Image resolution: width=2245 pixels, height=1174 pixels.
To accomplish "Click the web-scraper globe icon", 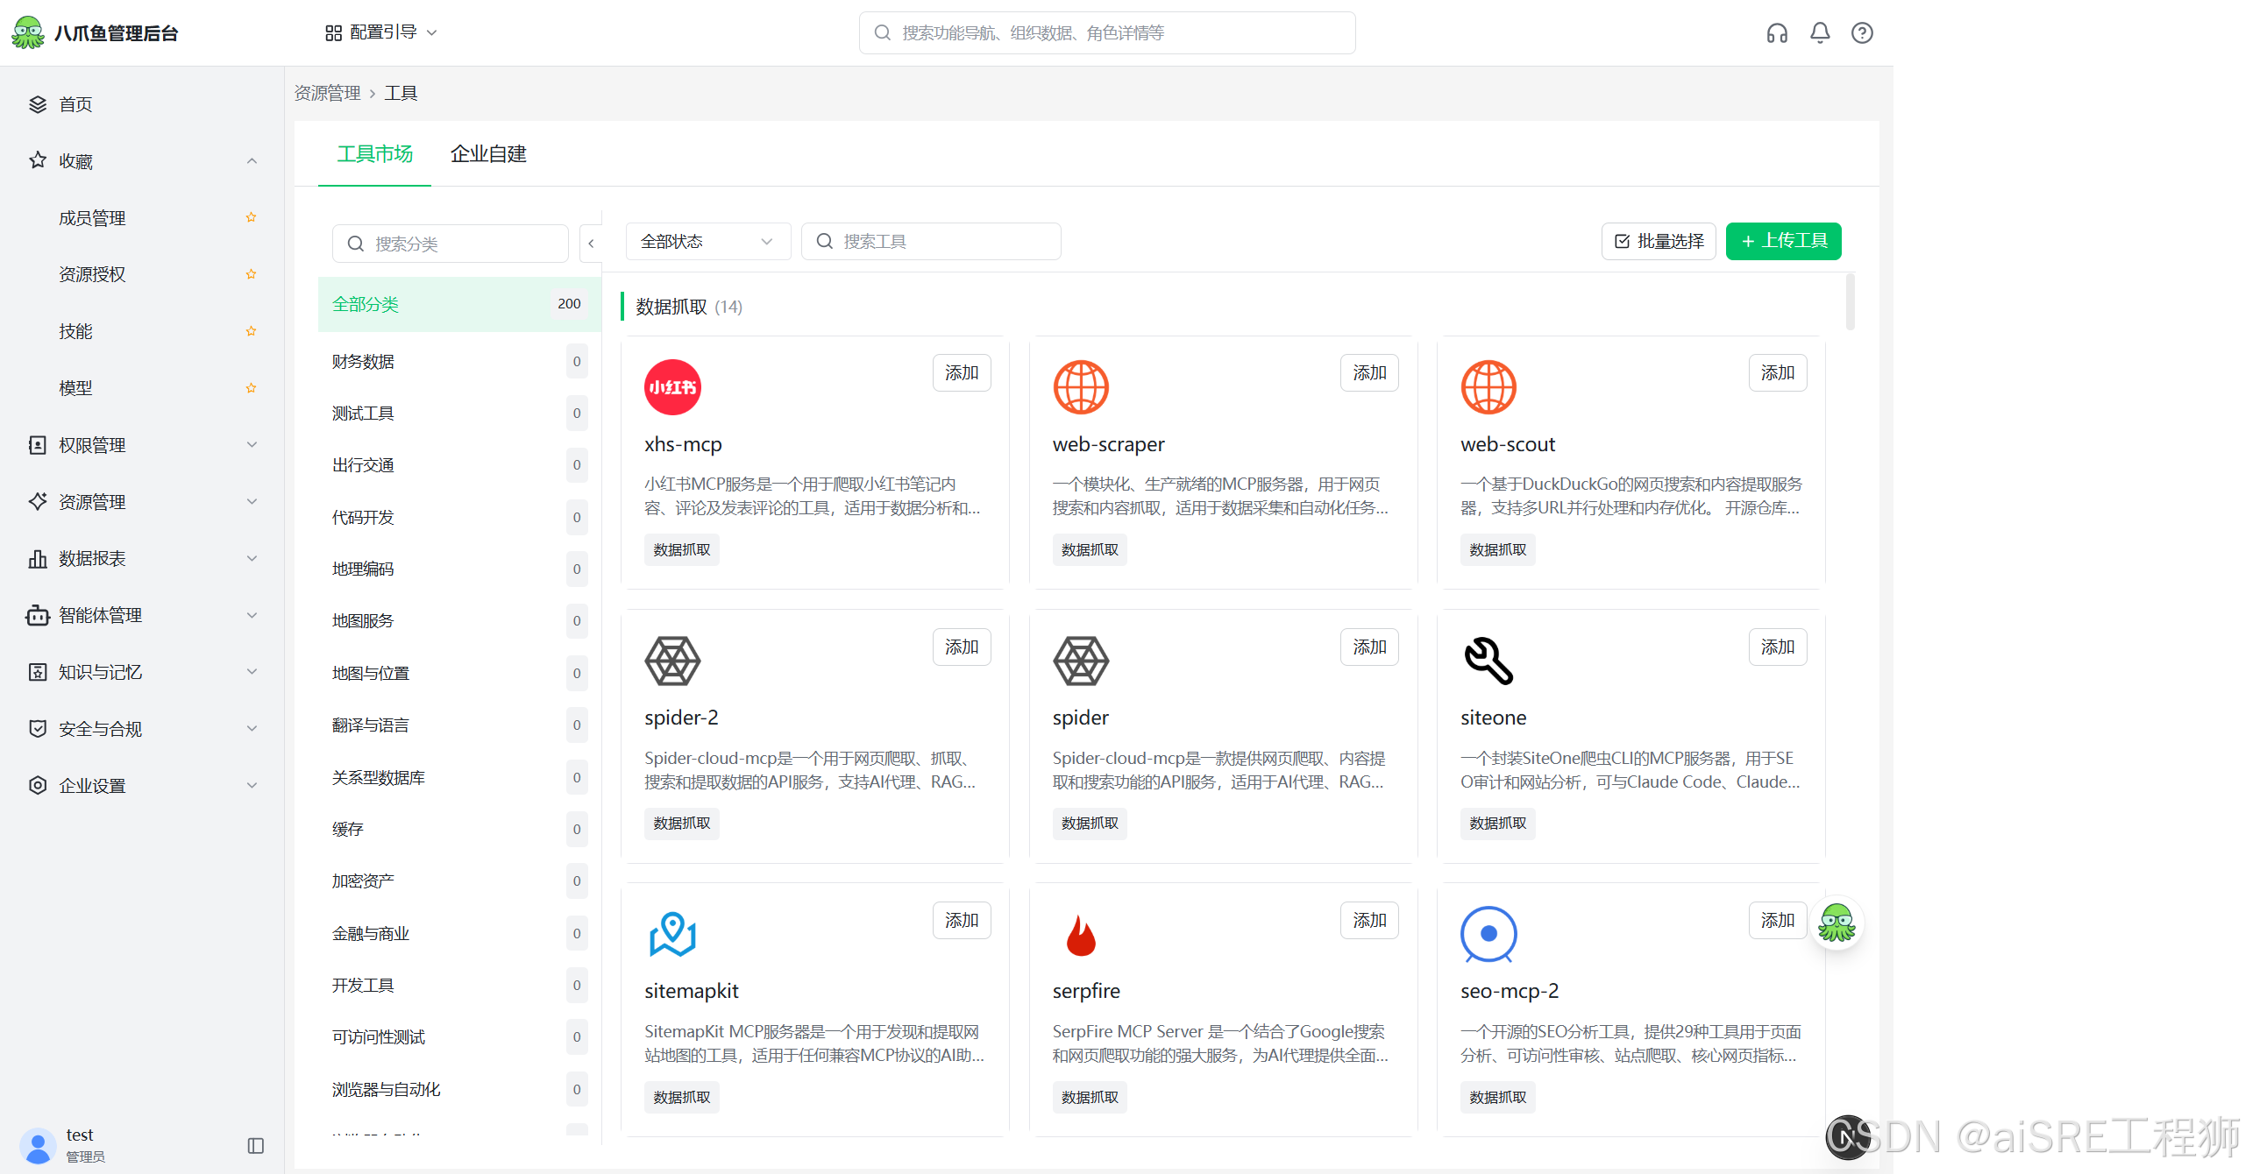I will coord(1080,387).
